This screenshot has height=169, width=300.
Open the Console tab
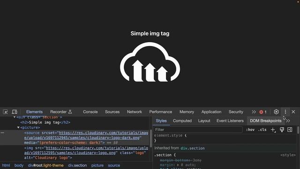click(x=90, y=112)
